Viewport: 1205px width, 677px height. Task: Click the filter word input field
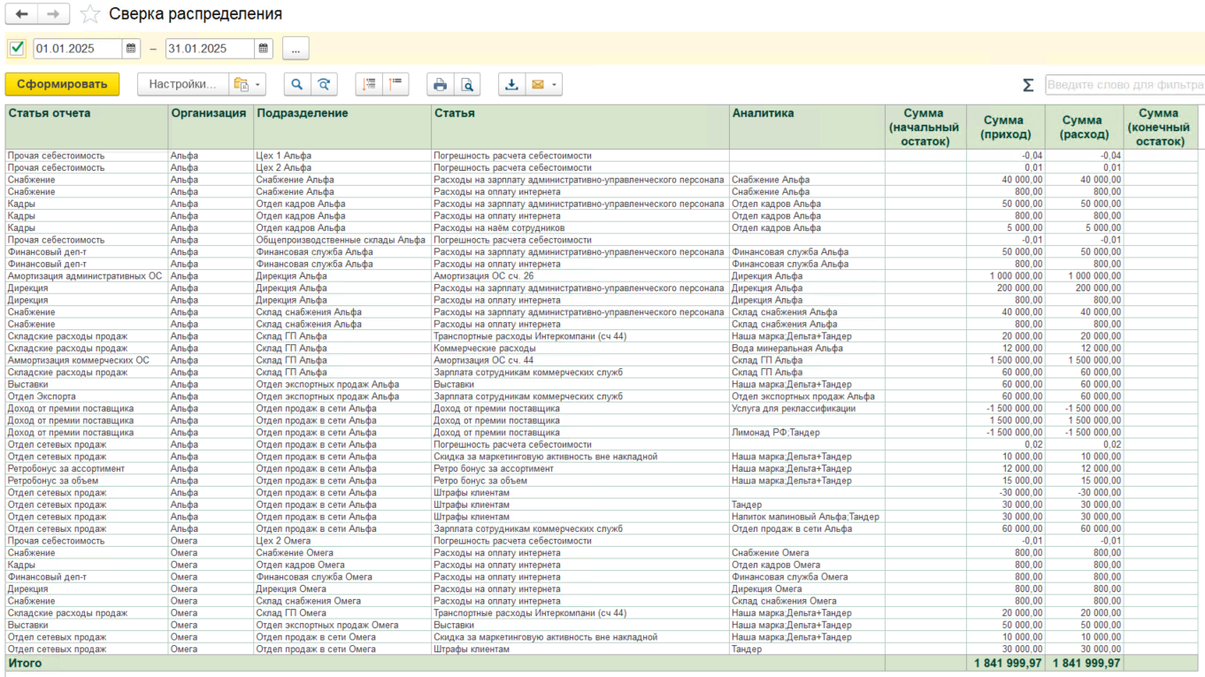tap(1124, 85)
